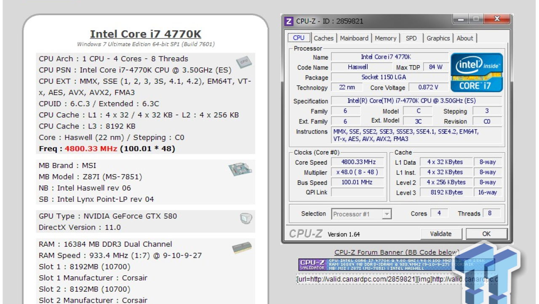Select the Graphics tab
The width and height of the screenshot is (539, 304).
click(x=438, y=38)
